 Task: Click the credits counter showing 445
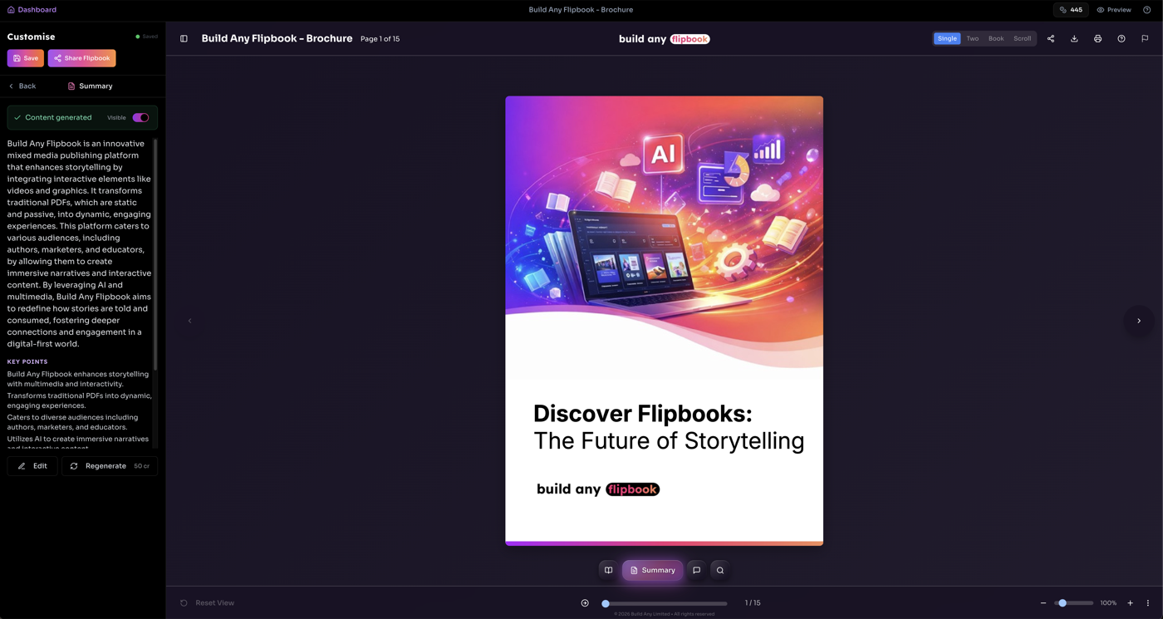[1071, 10]
